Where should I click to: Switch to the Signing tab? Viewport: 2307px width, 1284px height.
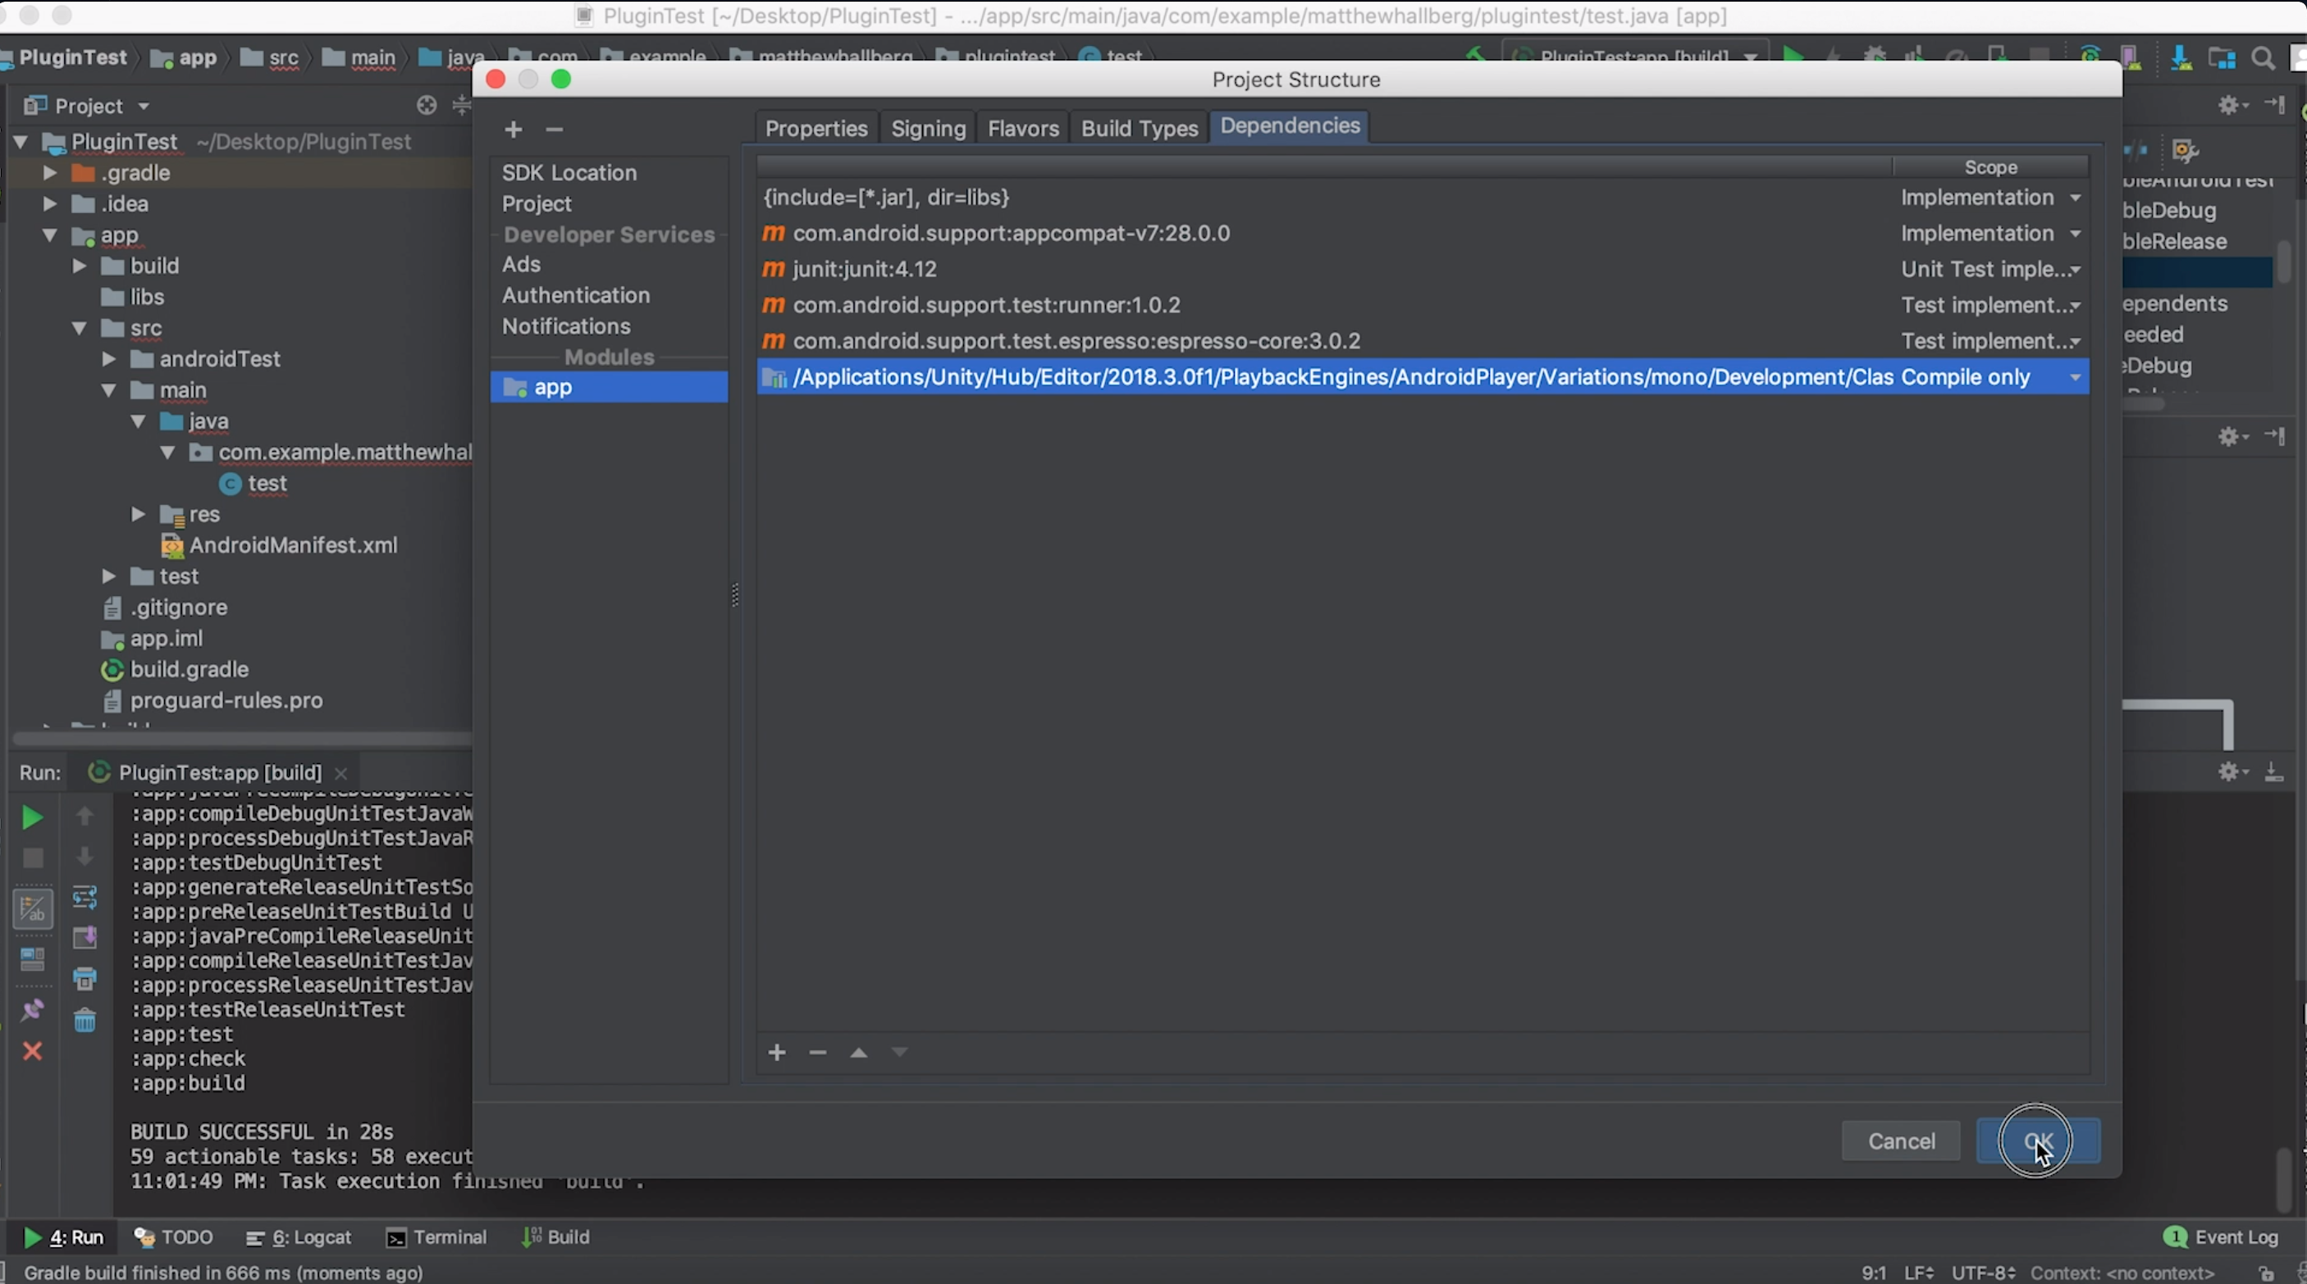tap(928, 128)
